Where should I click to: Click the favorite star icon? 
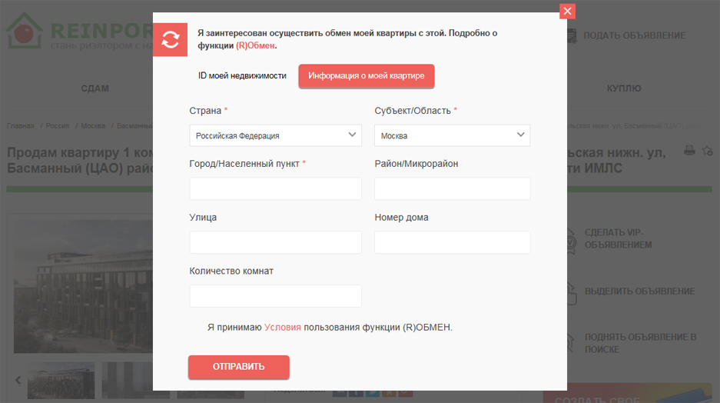point(708,150)
